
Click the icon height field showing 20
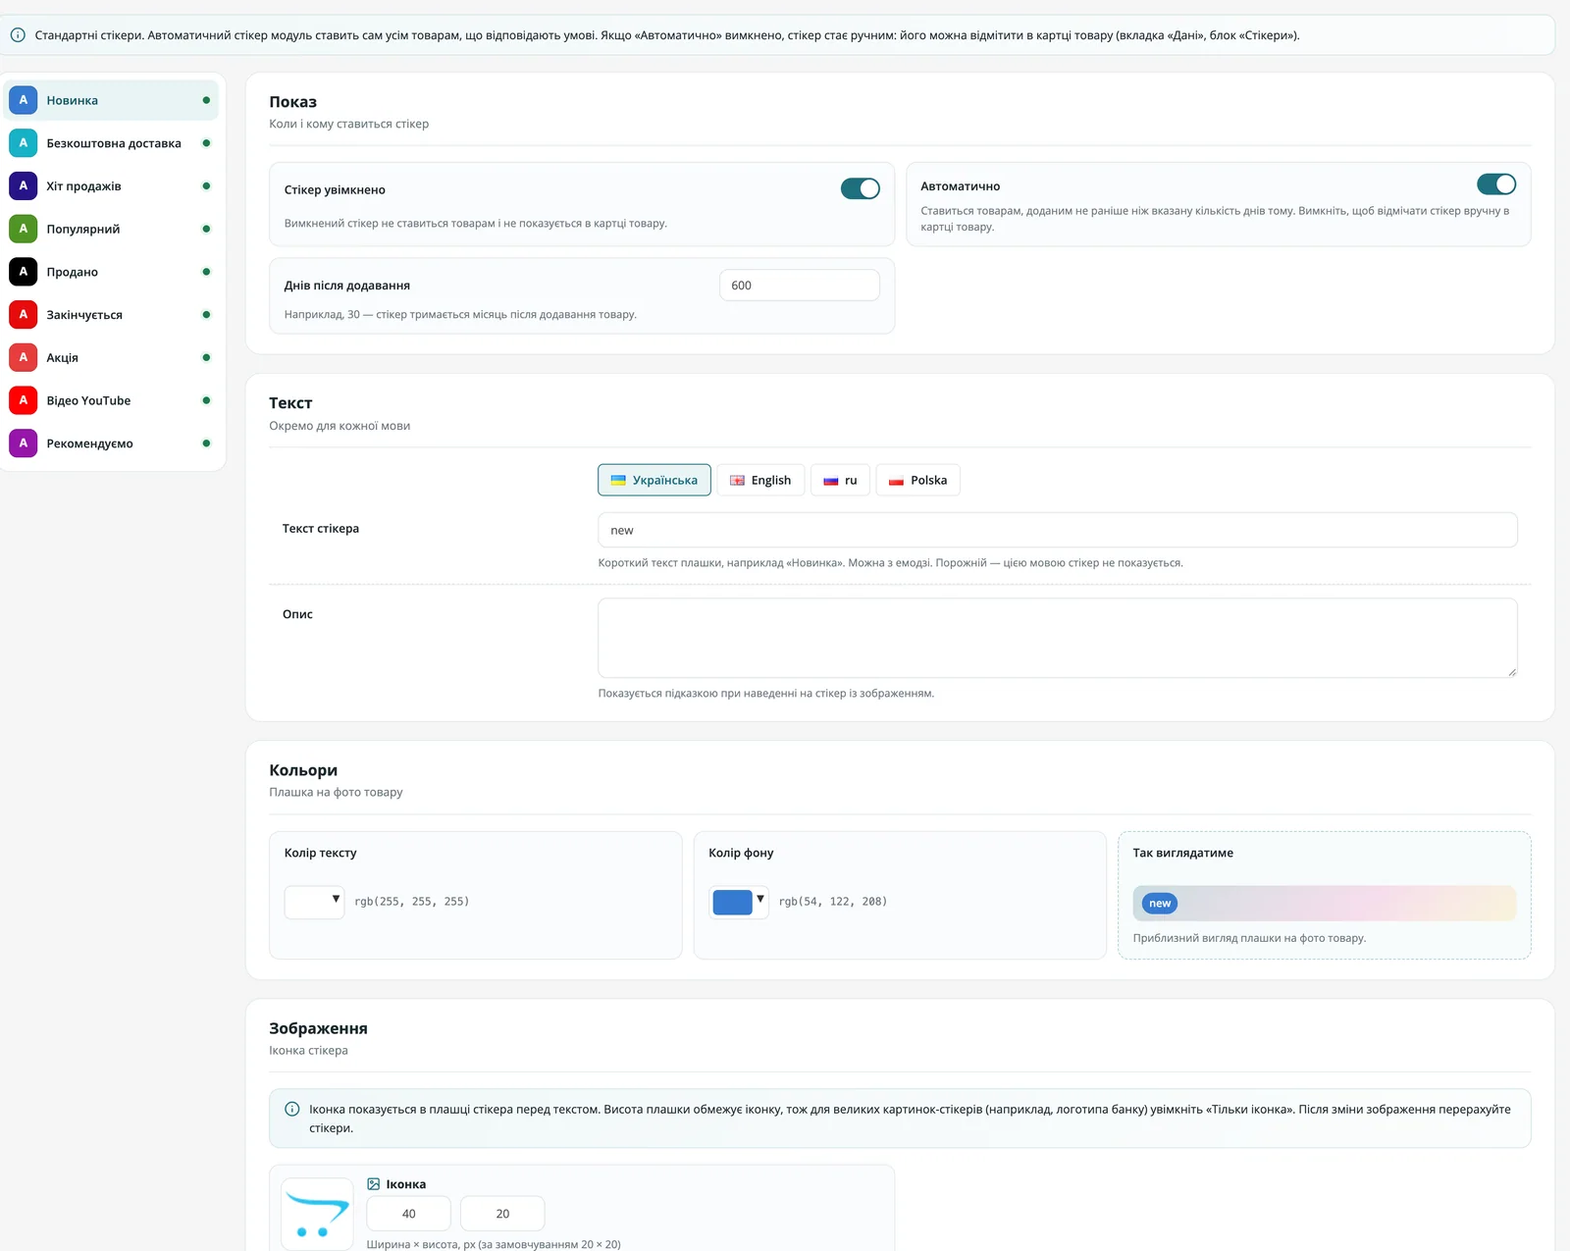(x=502, y=1214)
